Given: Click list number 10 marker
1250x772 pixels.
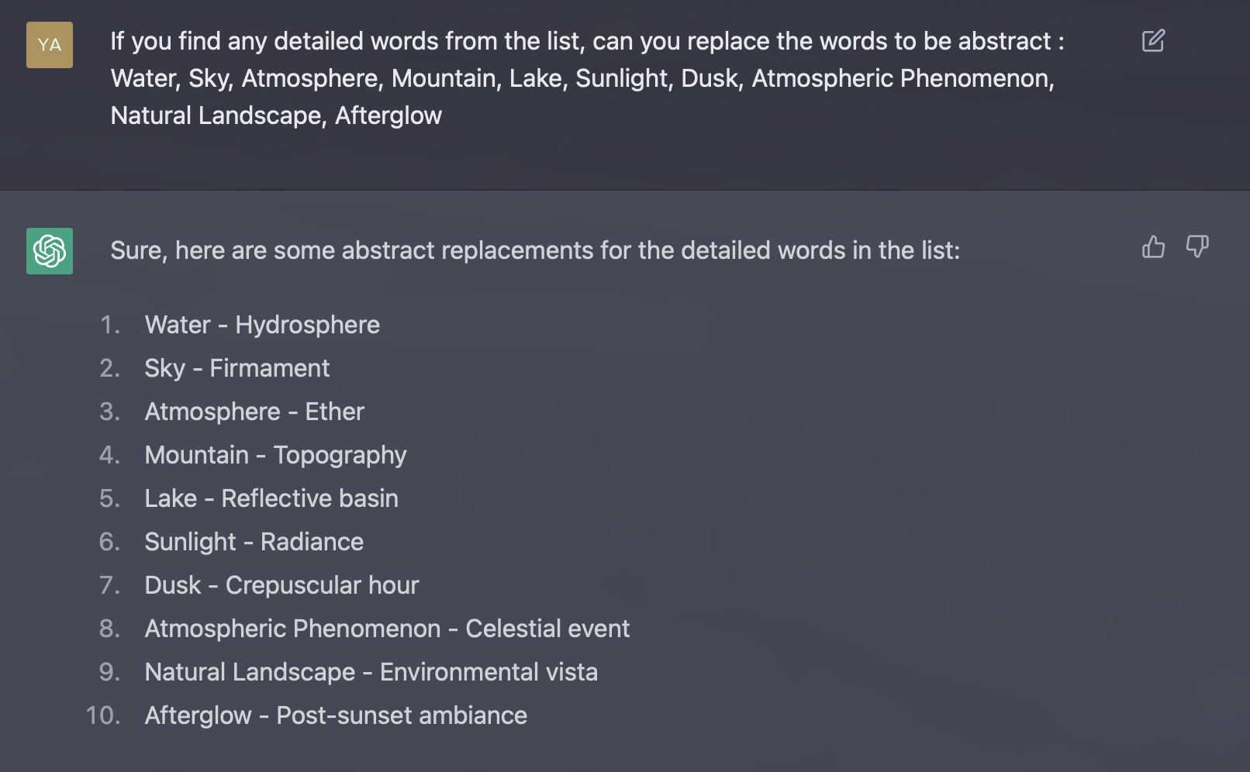Looking at the screenshot, I should pos(103,715).
